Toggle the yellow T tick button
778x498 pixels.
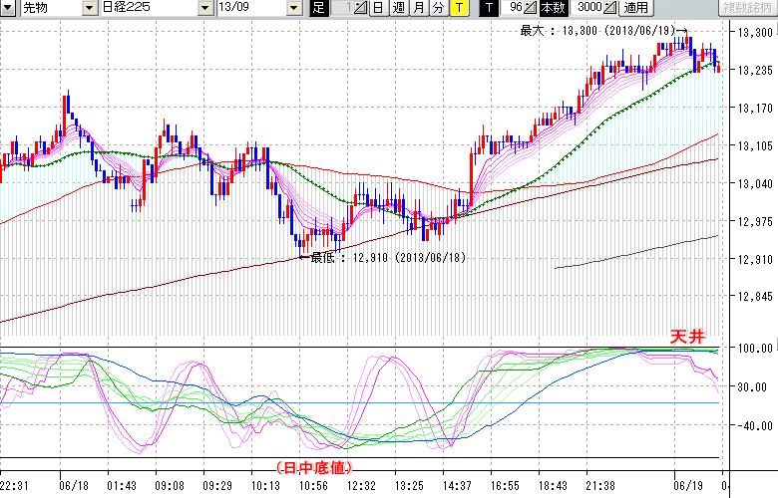click(x=458, y=8)
